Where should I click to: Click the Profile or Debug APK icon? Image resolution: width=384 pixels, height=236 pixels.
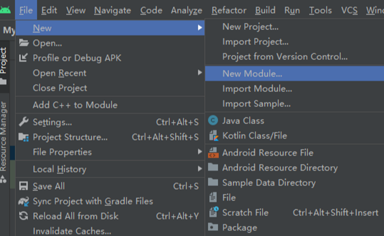[x=23, y=58]
